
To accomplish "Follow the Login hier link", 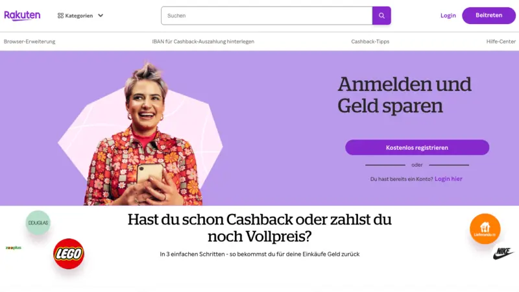I will (448, 179).
